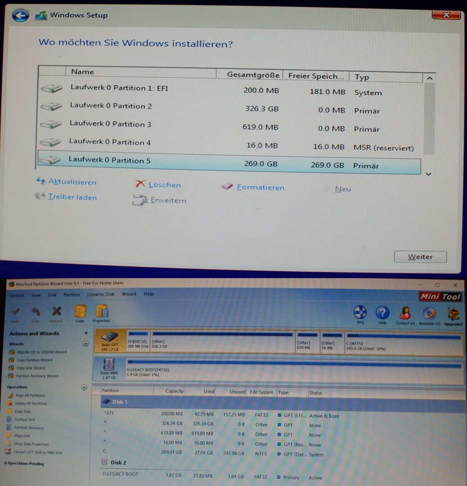Open the Dynamic Disk menu

[101, 294]
